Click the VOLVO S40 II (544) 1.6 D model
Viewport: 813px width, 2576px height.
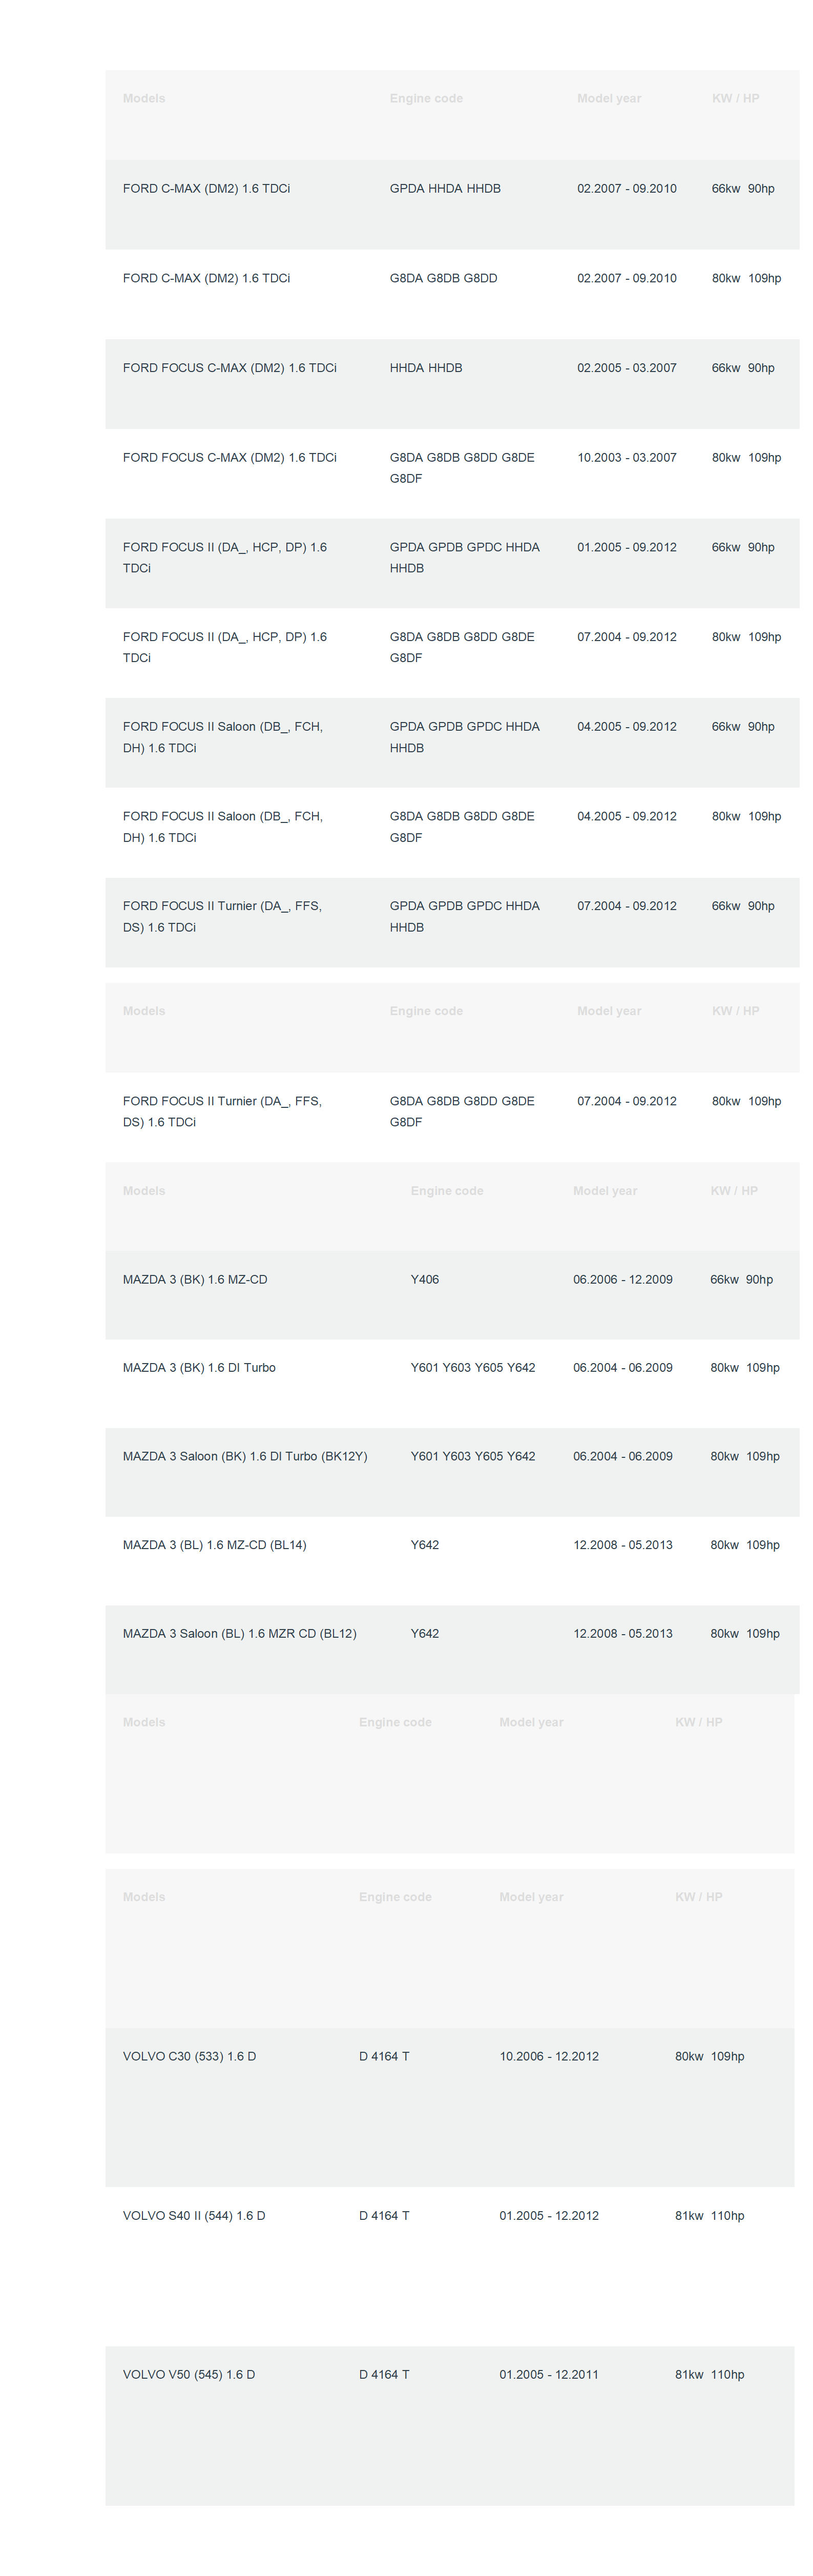194,2215
